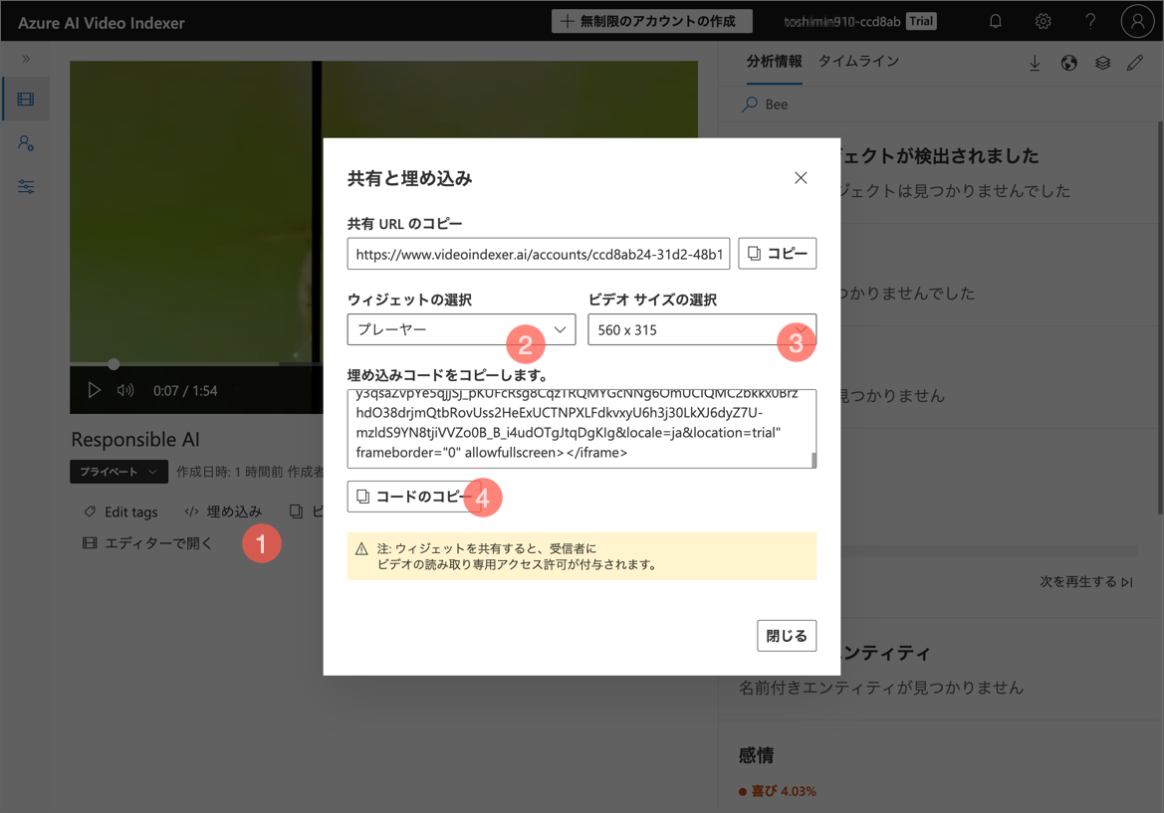Click the embed code text area
The width and height of the screenshot is (1164, 813).
580,429
